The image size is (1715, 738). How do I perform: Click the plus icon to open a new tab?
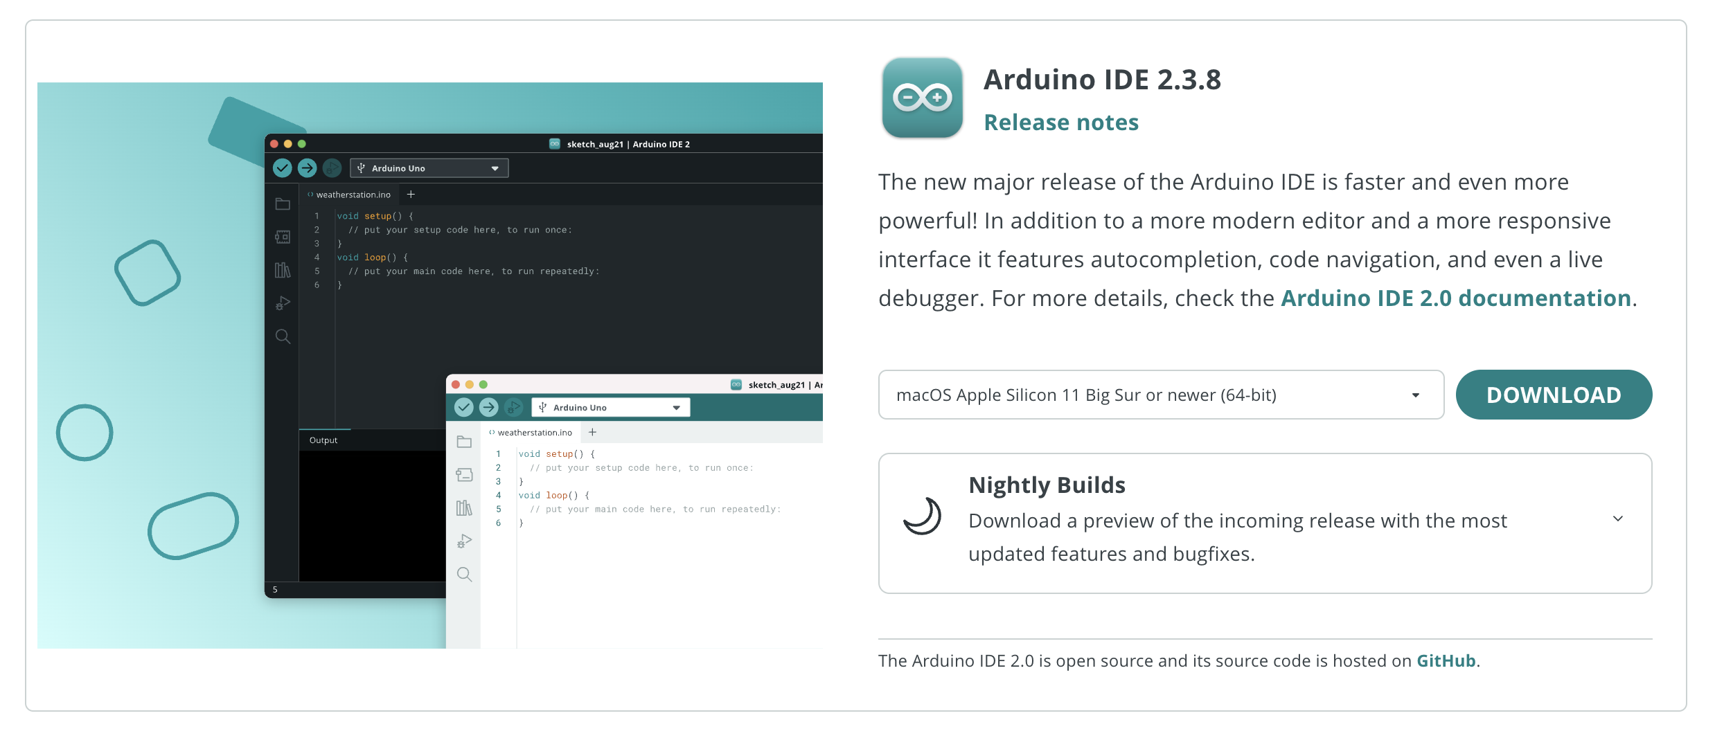point(410,194)
